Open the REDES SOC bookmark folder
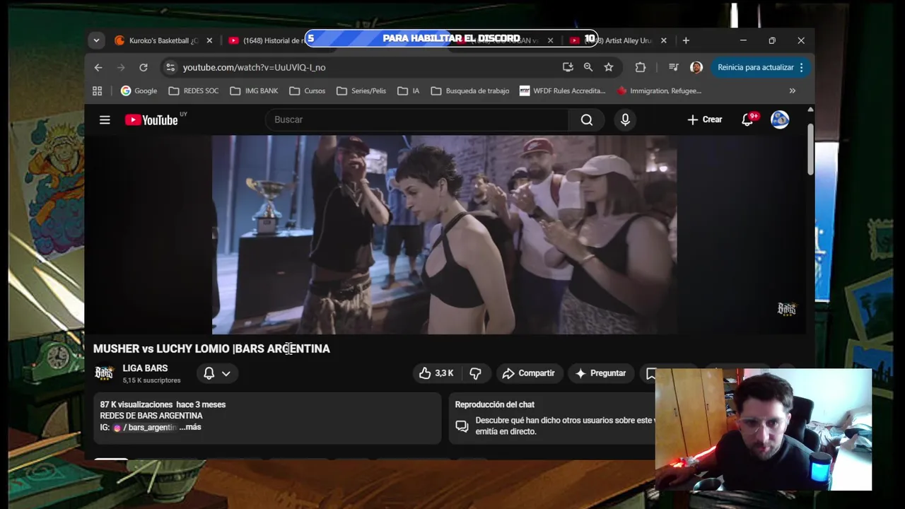The height and width of the screenshot is (509, 905). 194,90
